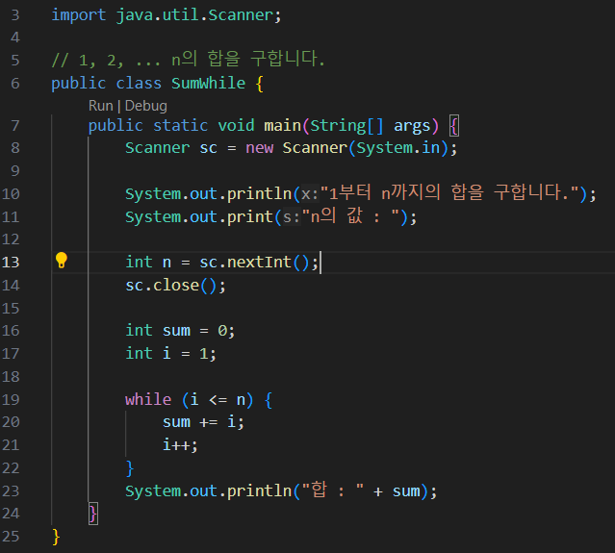Click 'i++' statement on line 21

[x=180, y=445]
